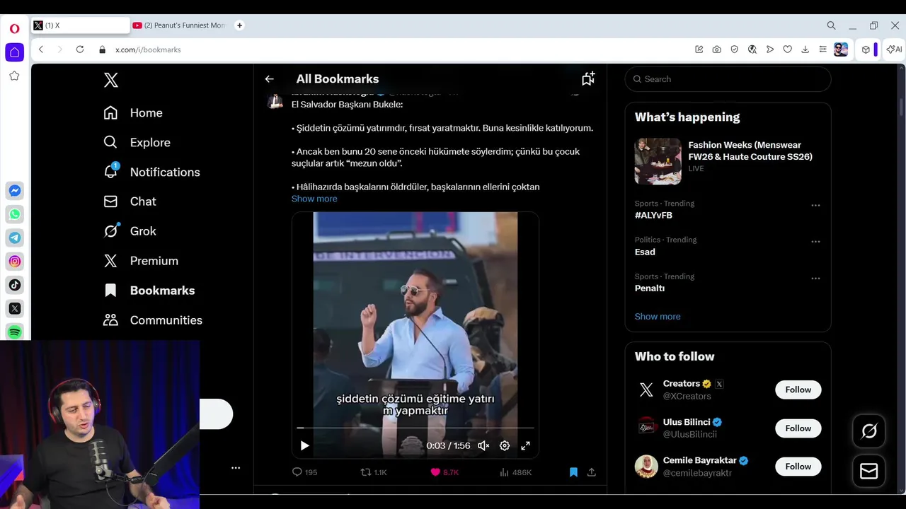
Task: Open the Opera bookmarks star in sidebar
Action: point(14,76)
